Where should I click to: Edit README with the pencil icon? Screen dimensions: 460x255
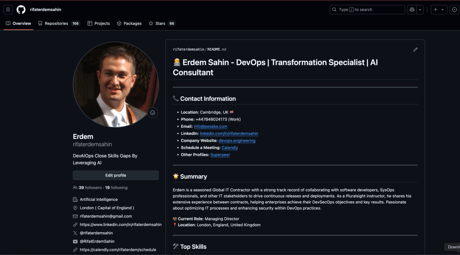click(416, 49)
